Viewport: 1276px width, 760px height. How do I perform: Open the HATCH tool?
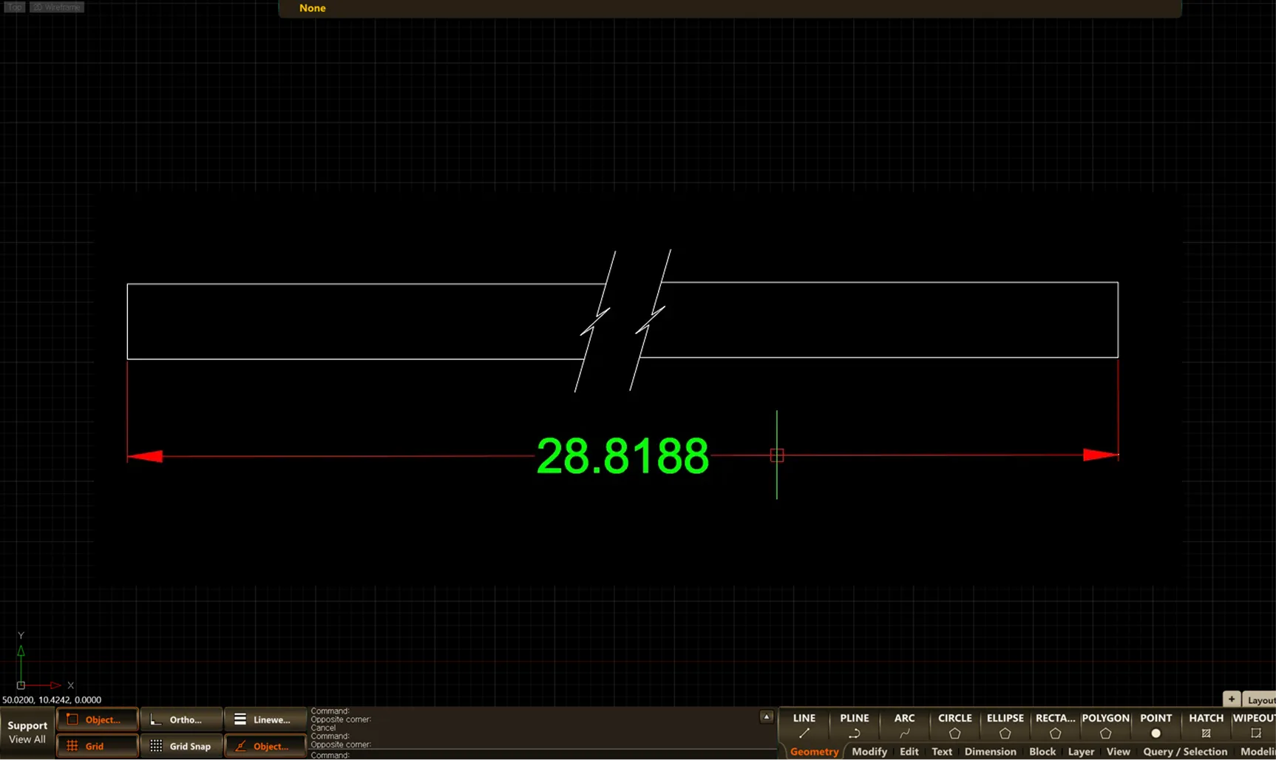click(x=1206, y=725)
